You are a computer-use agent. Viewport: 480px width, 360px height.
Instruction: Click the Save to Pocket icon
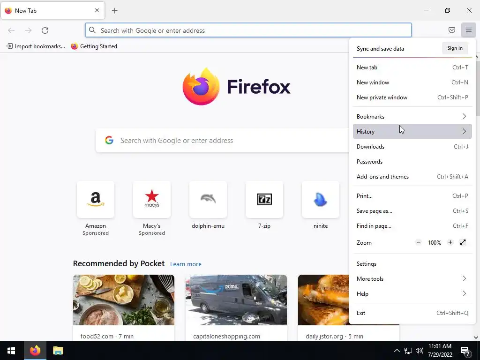tap(451, 30)
